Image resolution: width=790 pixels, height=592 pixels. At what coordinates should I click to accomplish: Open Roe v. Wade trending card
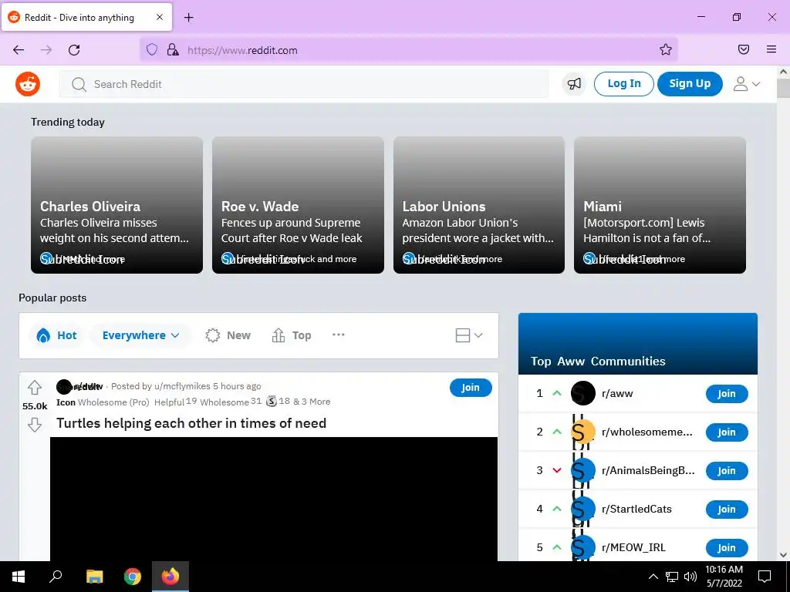pyautogui.click(x=298, y=205)
